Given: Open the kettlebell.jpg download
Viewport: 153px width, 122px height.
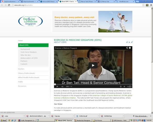Looking at the screenshot, I should 111,116.
